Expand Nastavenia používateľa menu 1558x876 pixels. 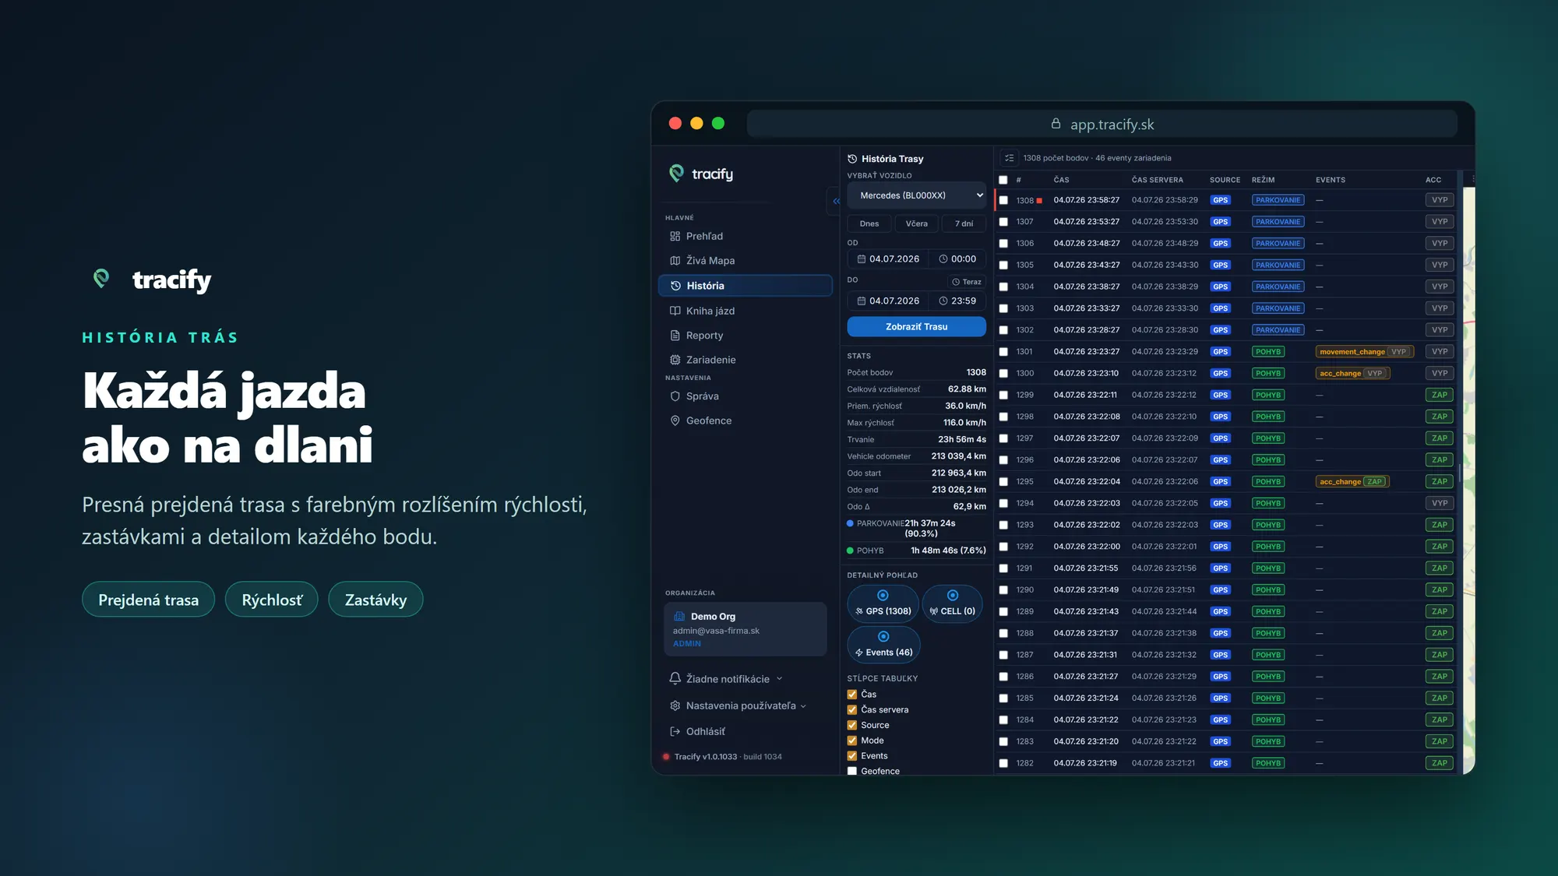click(x=738, y=705)
